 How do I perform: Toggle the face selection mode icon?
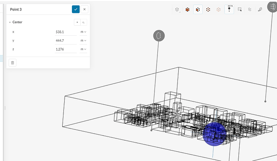[x=198, y=10]
